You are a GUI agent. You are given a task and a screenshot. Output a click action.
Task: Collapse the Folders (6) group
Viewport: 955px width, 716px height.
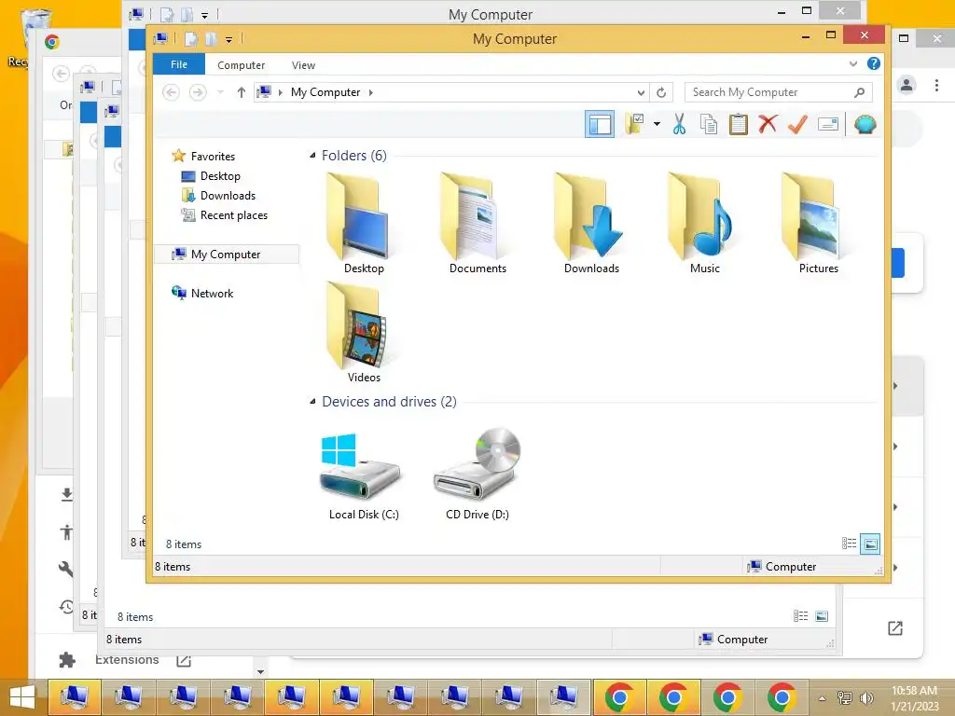tap(312, 156)
